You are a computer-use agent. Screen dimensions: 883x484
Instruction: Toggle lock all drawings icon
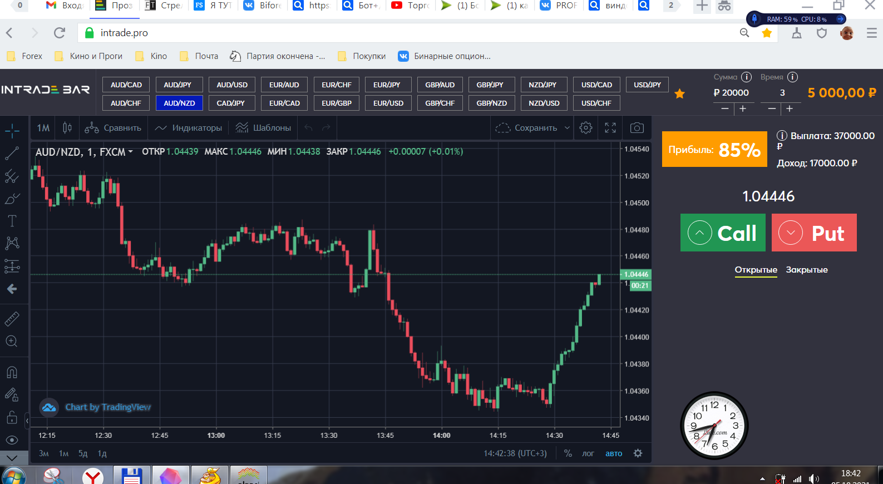(12, 417)
